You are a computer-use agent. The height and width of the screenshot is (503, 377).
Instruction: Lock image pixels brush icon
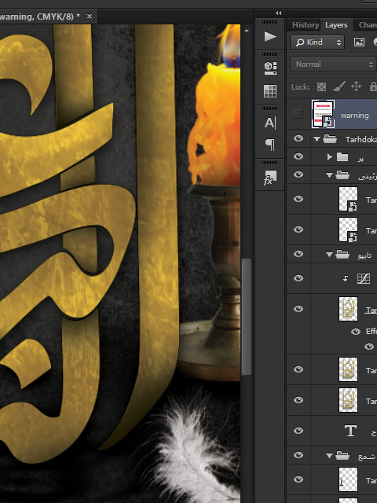click(x=339, y=86)
